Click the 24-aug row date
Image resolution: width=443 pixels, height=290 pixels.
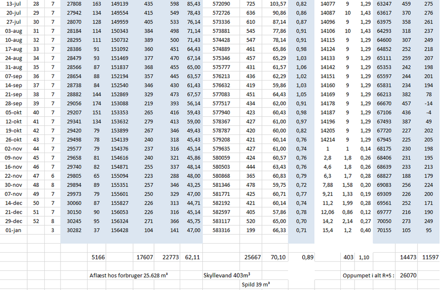13,58
